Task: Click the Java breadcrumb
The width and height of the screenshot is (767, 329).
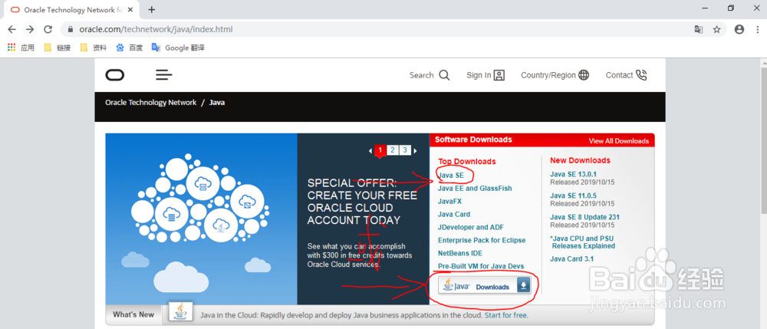Action: tap(217, 103)
